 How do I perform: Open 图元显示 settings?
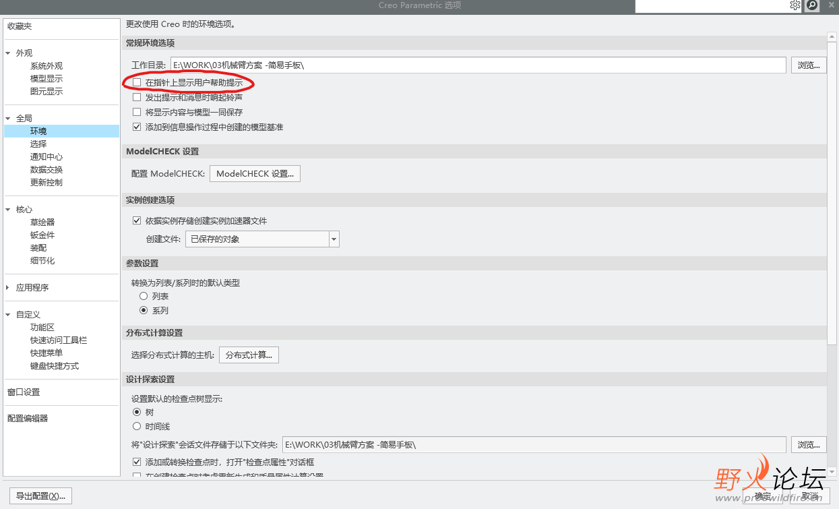point(46,92)
